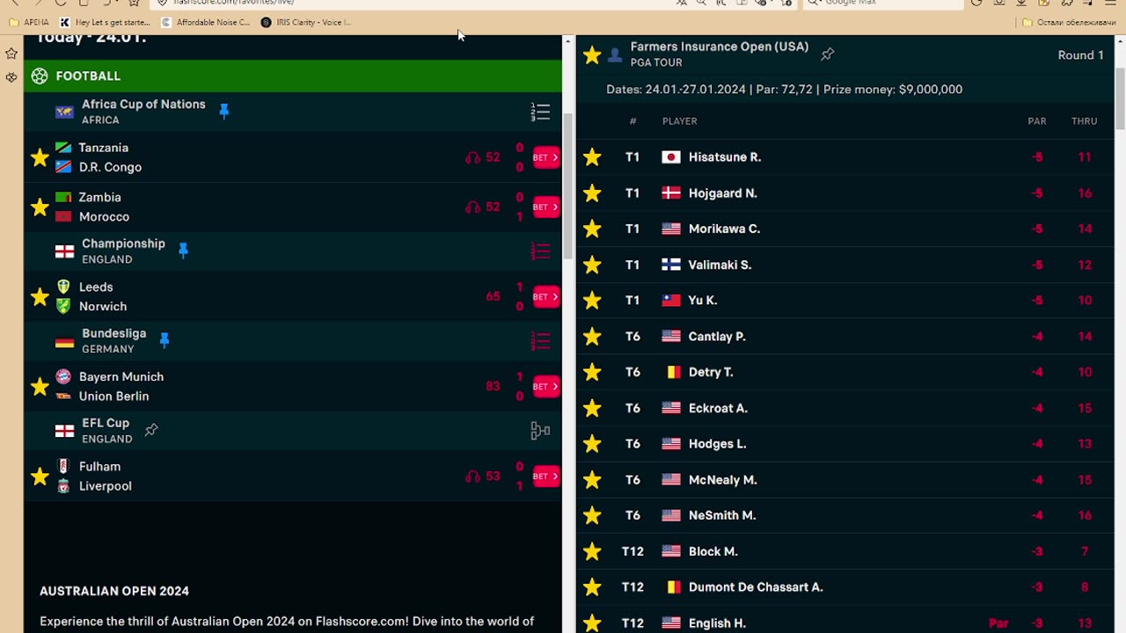1126x633 pixels.
Task: Click the Round 1 label
Action: click(1080, 55)
